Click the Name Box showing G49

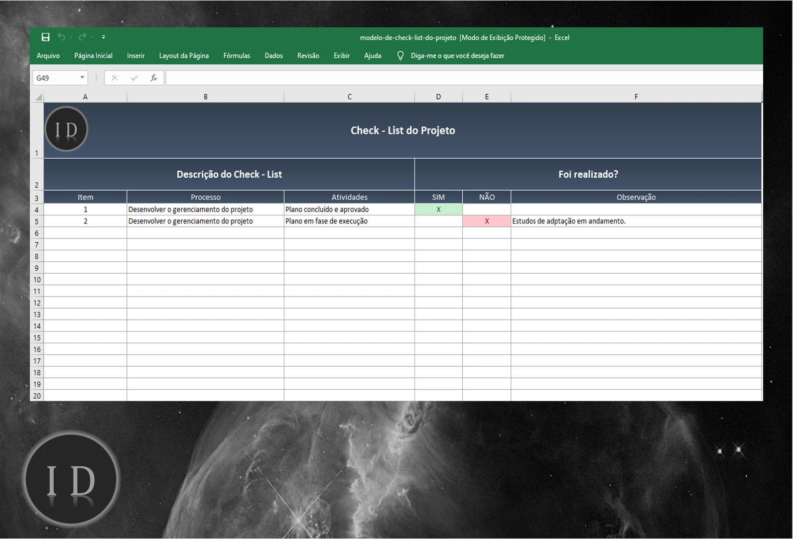[56, 78]
